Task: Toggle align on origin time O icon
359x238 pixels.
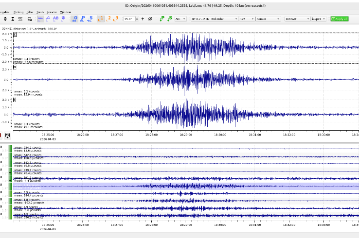Action: click(x=74, y=19)
